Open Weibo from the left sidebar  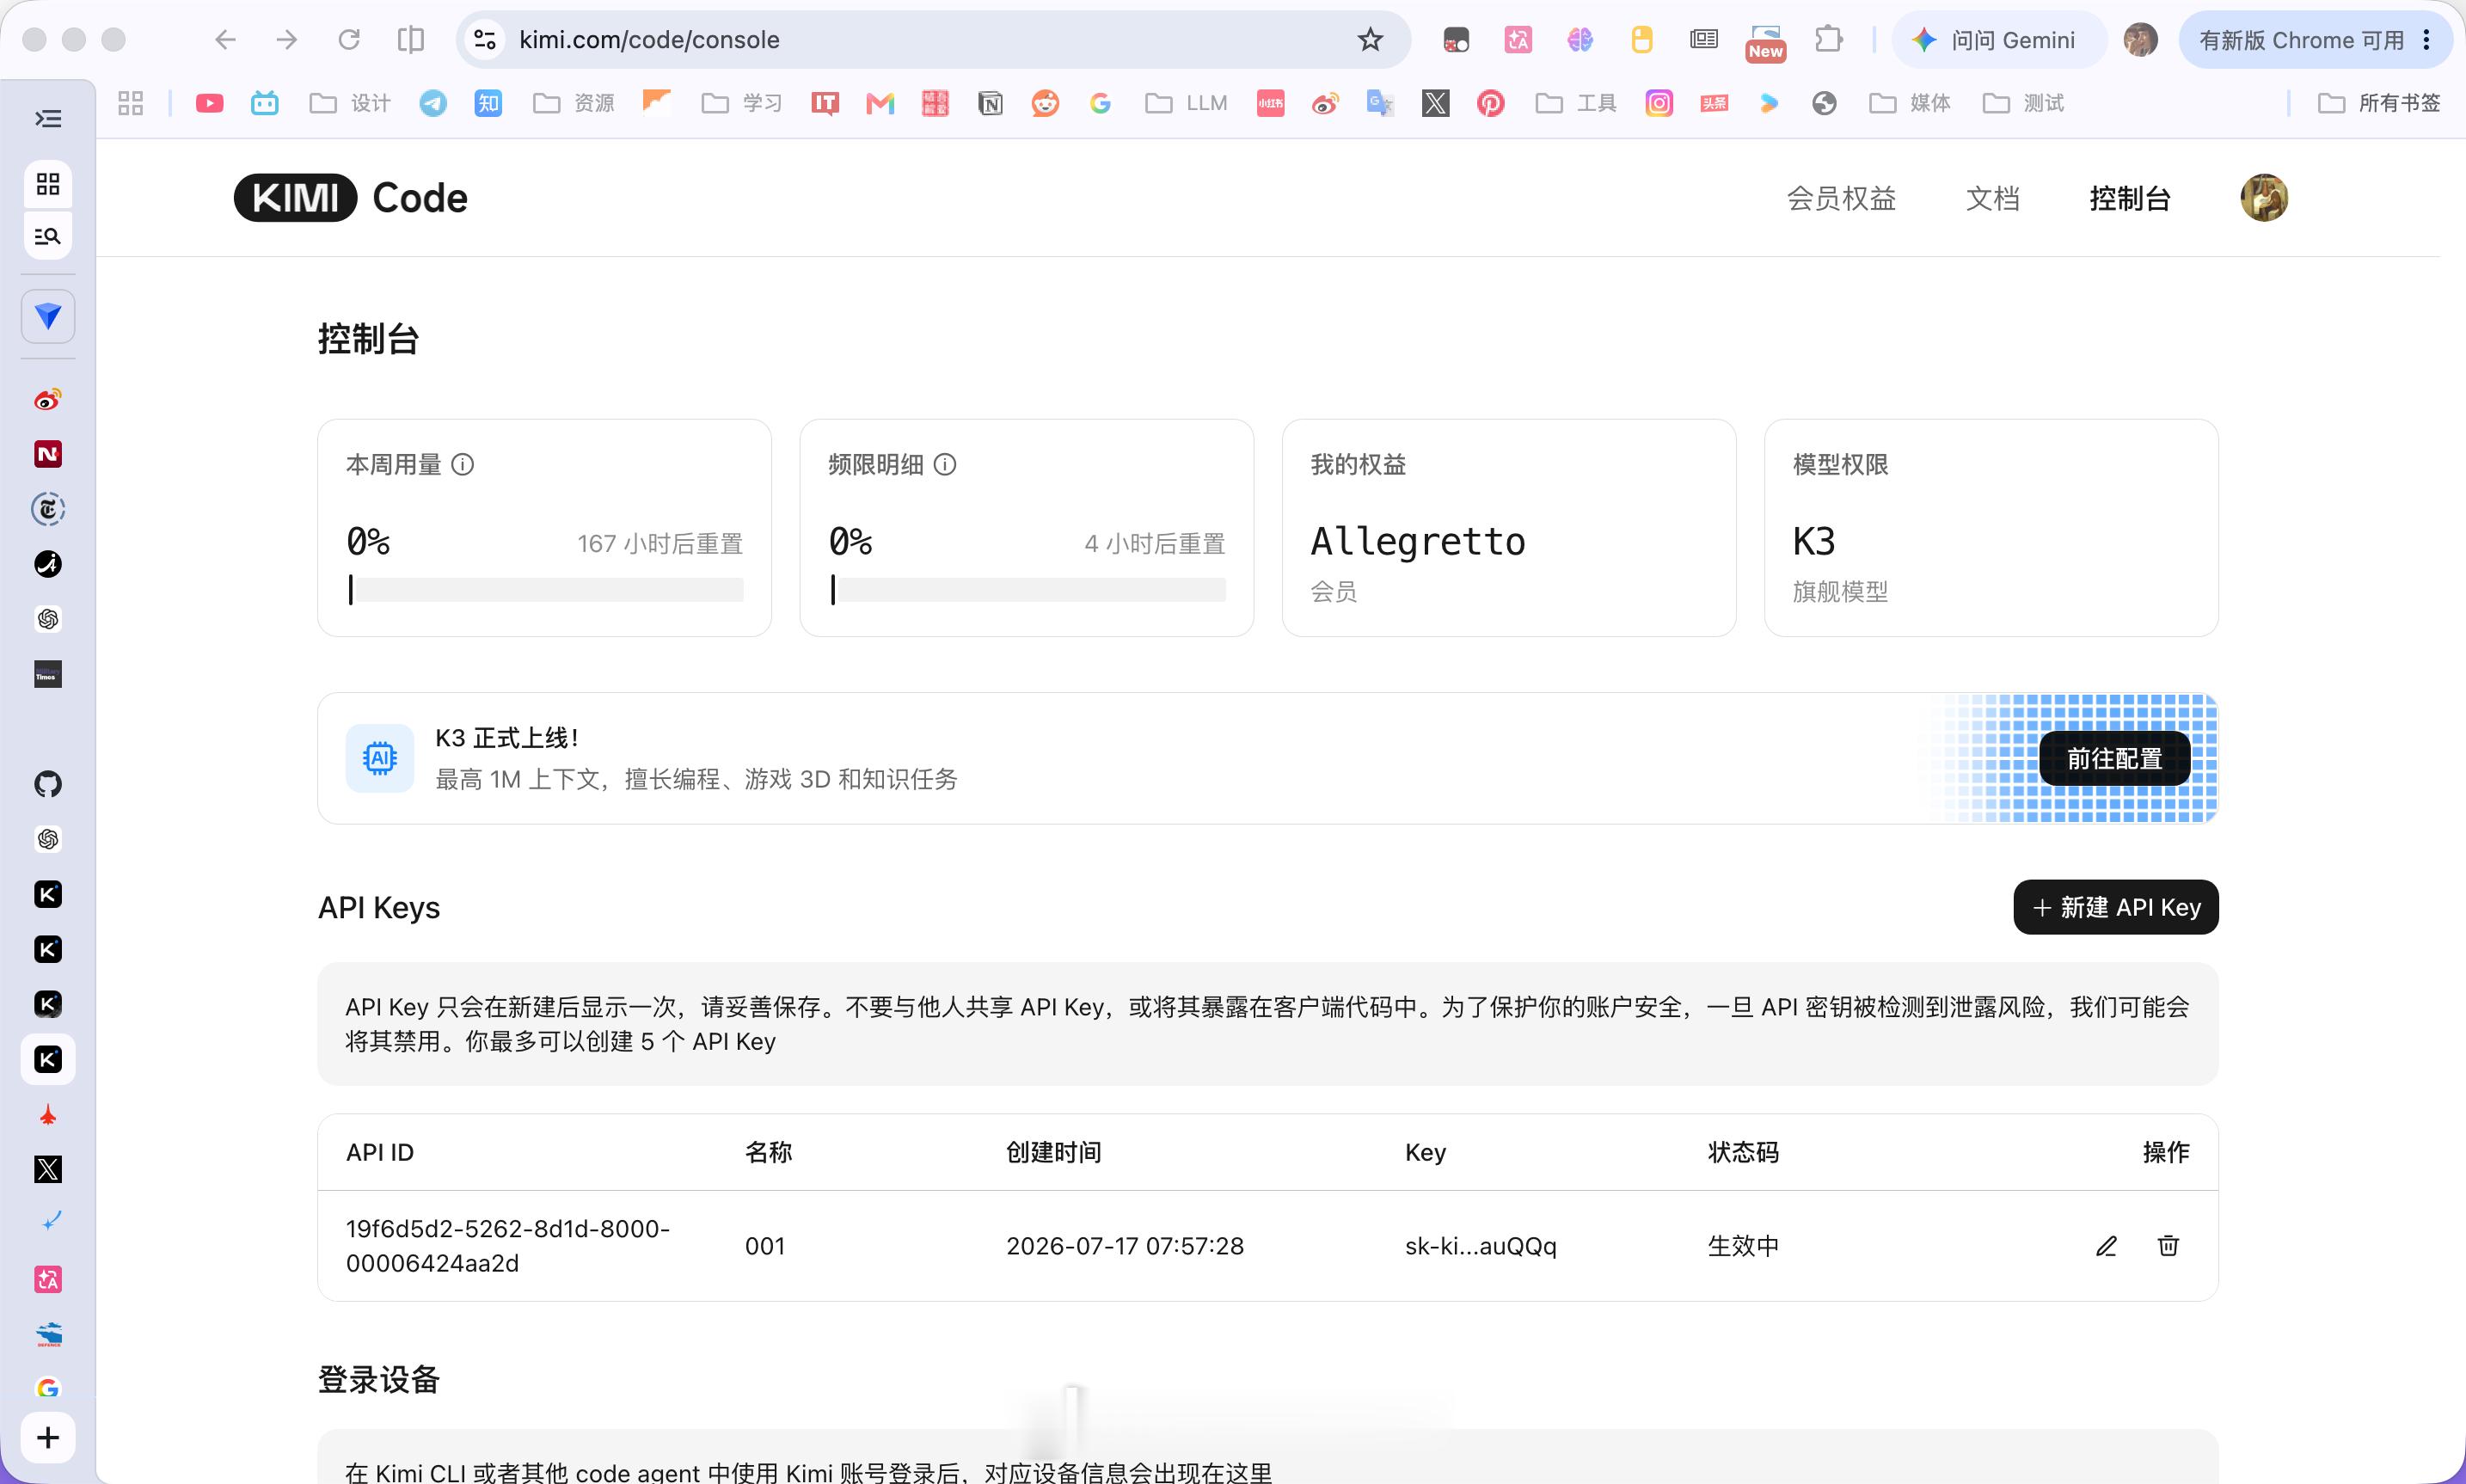pos(48,400)
